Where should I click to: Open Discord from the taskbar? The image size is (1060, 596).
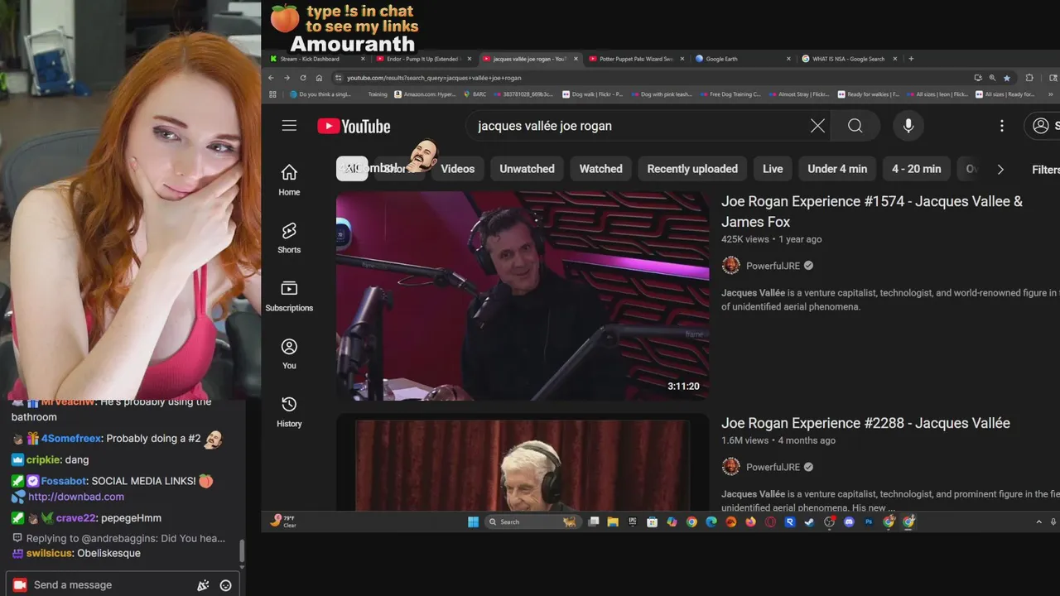(849, 521)
